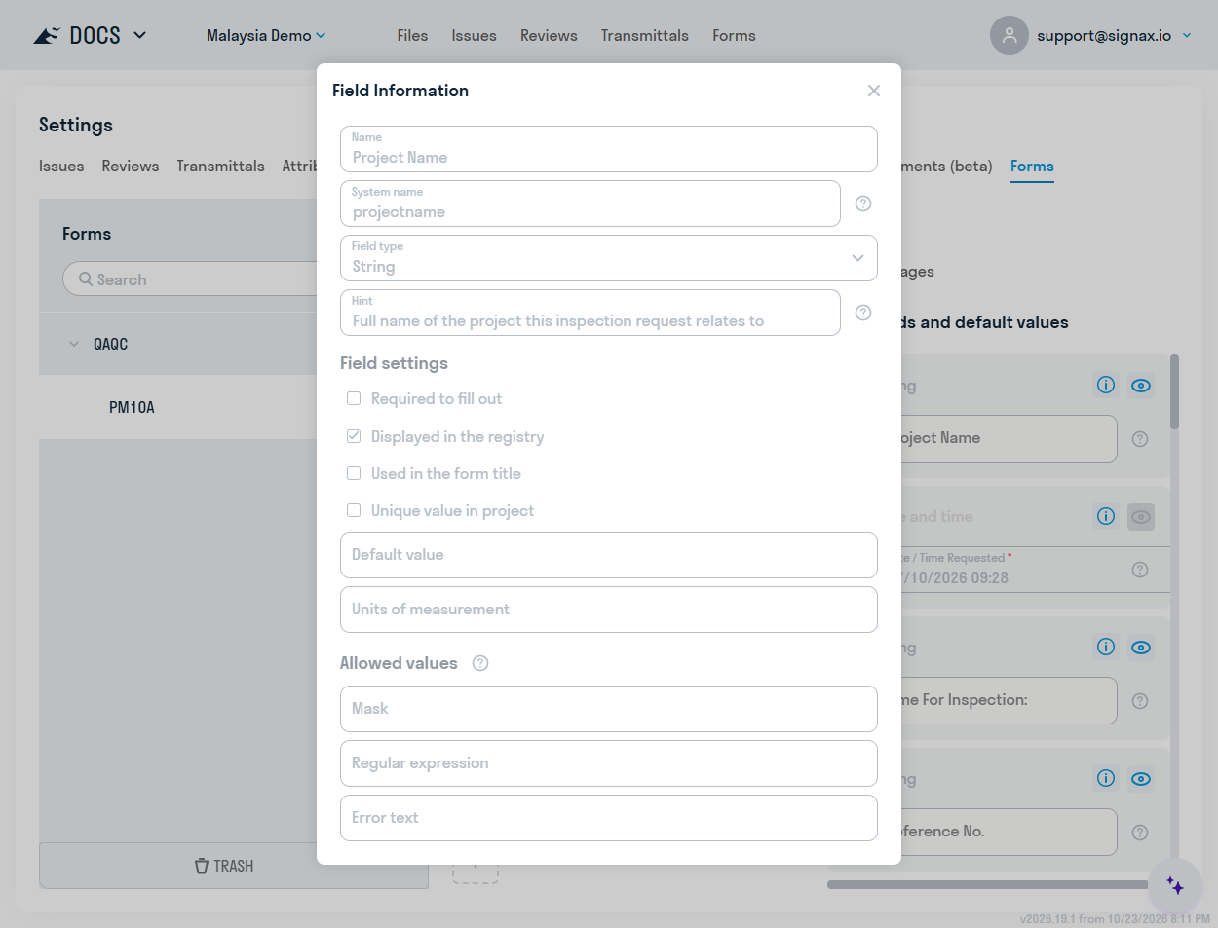Open the AI assistant sparkle icon
Screen dimensions: 1218x928
(1175, 886)
